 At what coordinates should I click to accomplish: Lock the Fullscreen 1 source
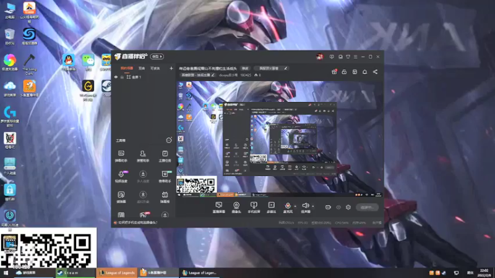[x=122, y=77]
